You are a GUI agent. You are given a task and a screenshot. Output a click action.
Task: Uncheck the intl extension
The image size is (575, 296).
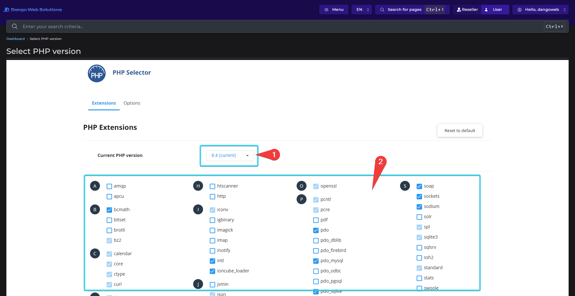(212, 261)
